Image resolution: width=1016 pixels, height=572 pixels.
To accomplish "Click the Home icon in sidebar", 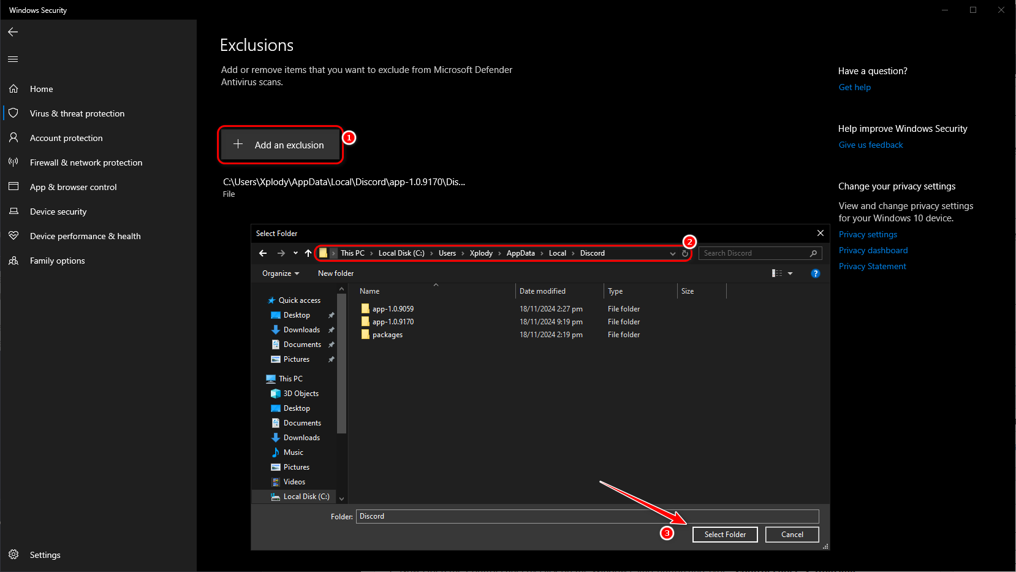I will [x=13, y=89].
